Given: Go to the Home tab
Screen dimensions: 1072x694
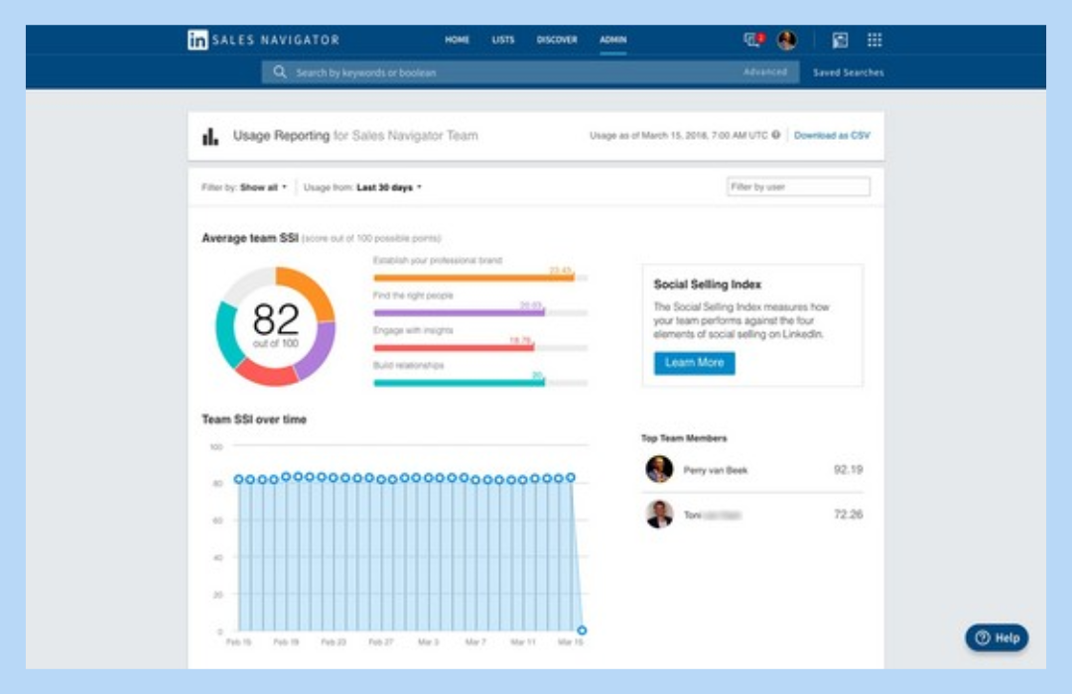Looking at the screenshot, I should pyautogui.click(x=457, y=40).
